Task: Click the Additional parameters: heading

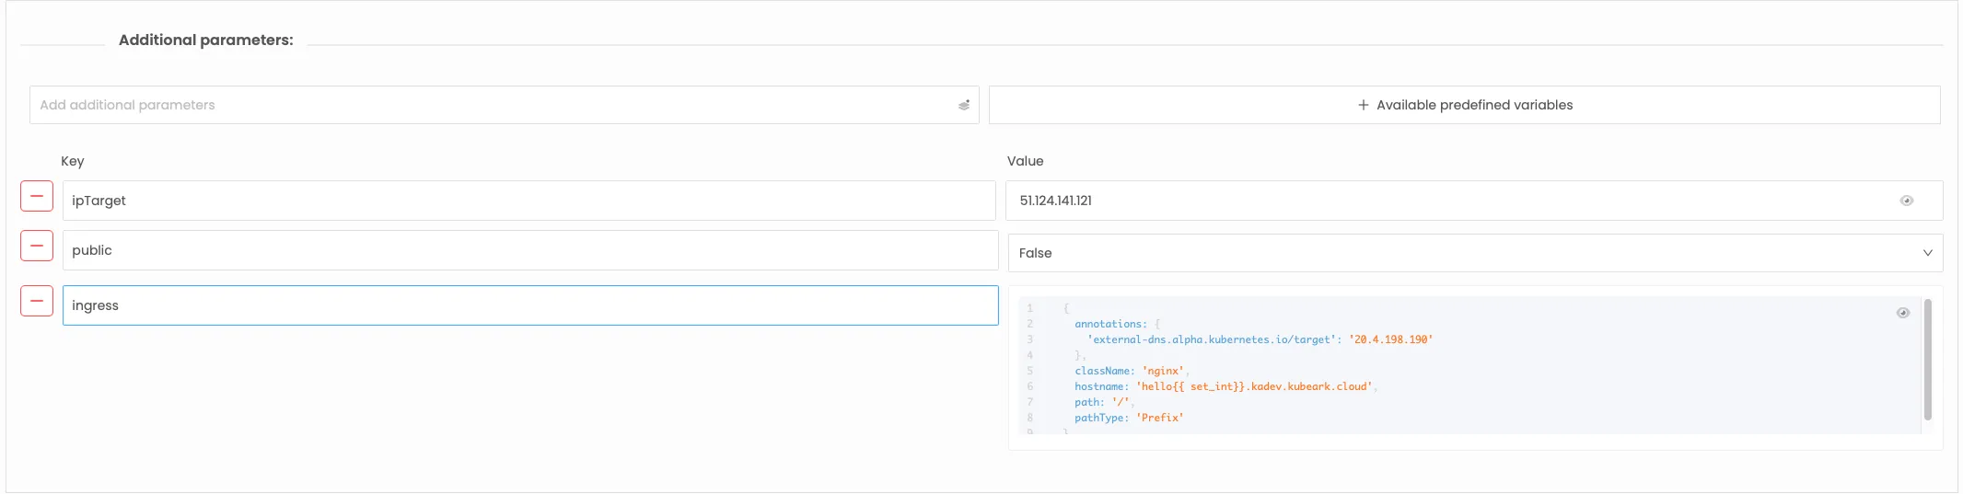Action: 206,40
